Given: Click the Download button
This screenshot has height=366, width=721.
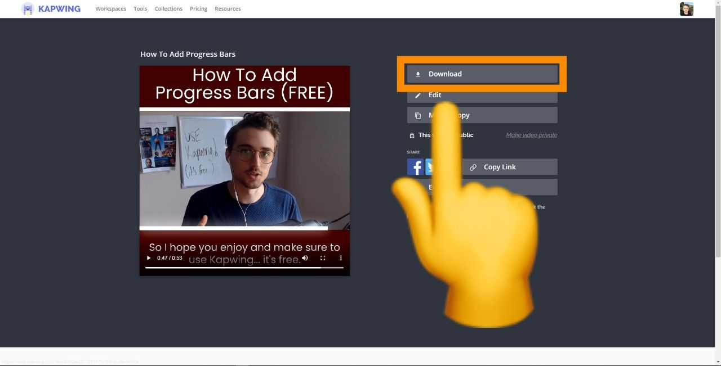Looking at the screenshot, I should 482,74.
